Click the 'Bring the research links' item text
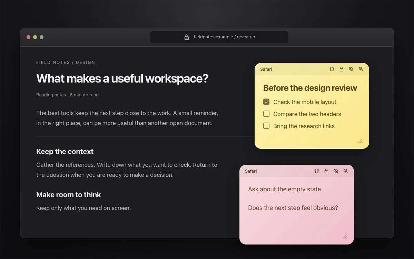The width and height of the screenshot is (414, 259). [x=304, y=126]
